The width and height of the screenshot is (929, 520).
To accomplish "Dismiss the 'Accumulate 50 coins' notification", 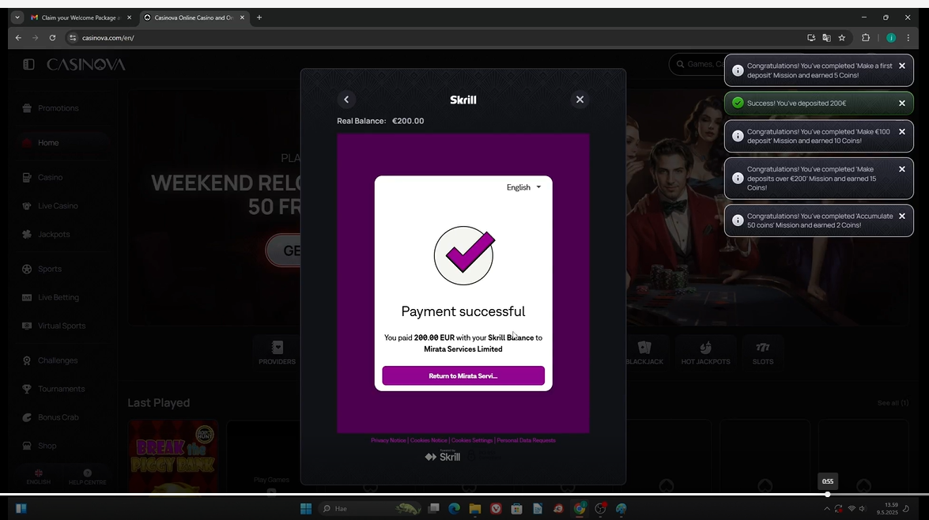I will tap(902, 217).
